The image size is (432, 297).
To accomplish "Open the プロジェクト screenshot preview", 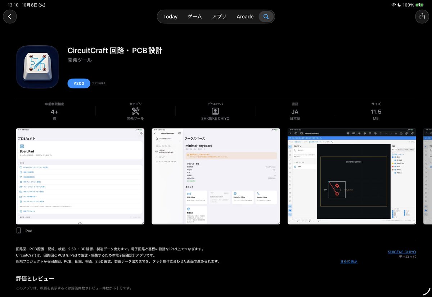I will click(x=80, y=176).
